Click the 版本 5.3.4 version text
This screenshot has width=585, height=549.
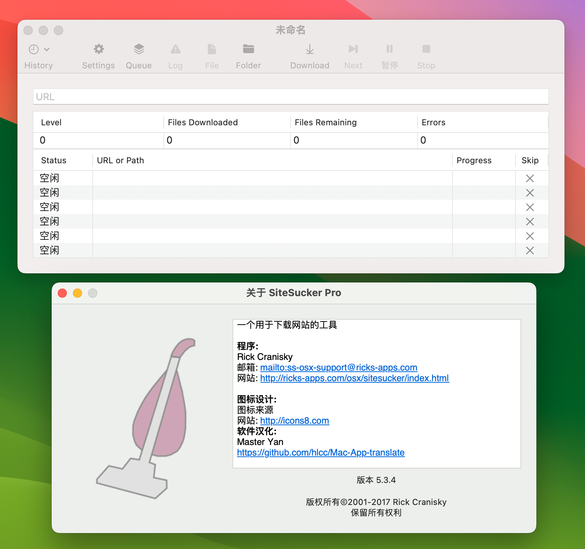coord(376,480)
